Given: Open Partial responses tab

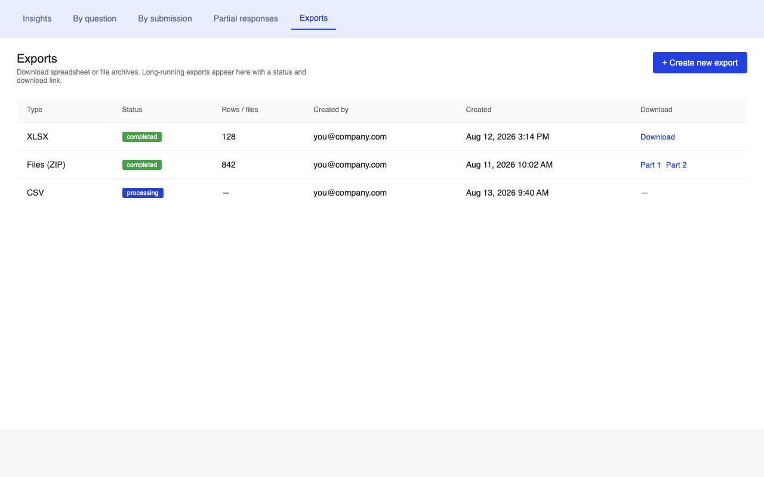Looking at the screenshot, I should click(x=245, y=18).
